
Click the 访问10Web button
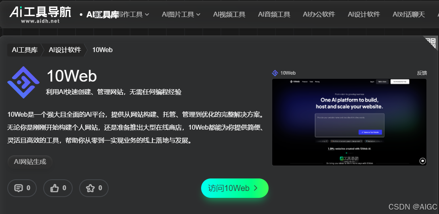[235, 188]
